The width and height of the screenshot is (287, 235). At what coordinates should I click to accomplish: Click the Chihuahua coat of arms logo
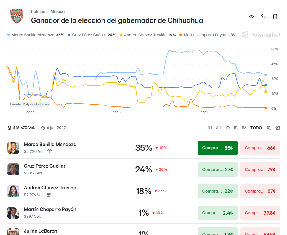point(17,16)
